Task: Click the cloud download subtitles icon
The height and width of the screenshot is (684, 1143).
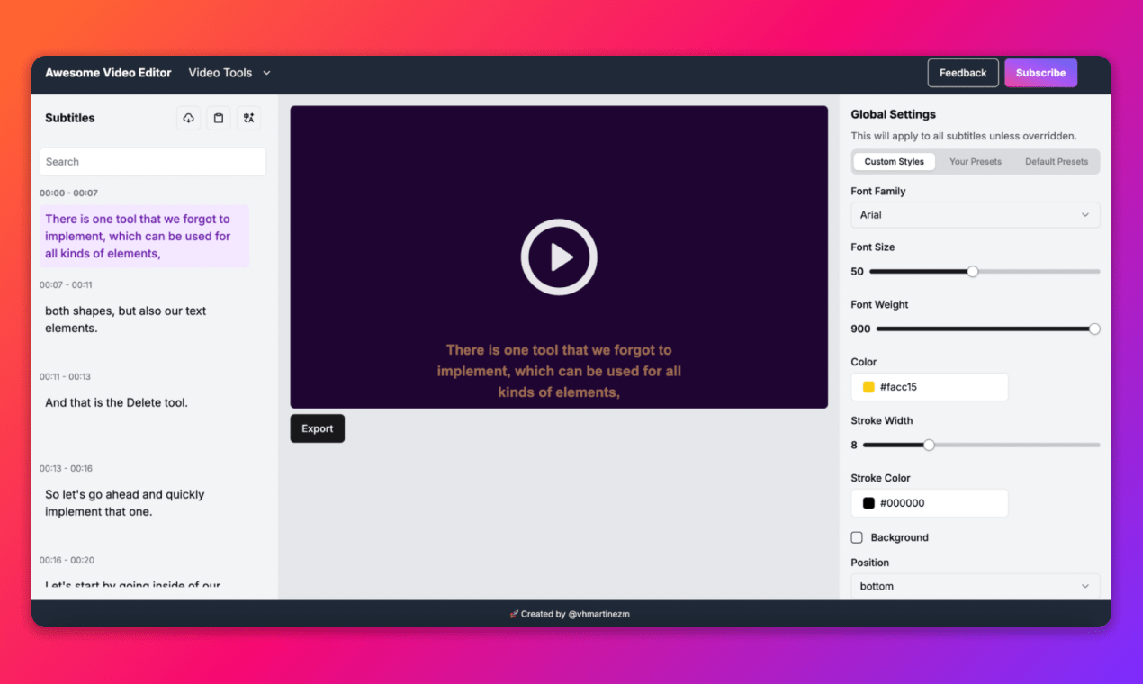Action: (188, 118)
